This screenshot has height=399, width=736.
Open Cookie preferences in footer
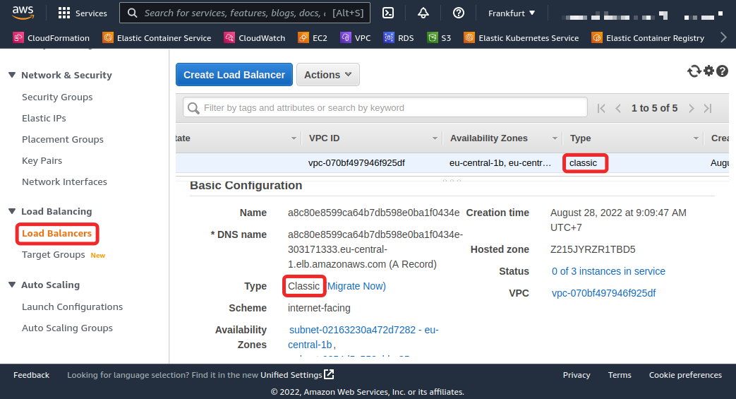(685, 374)
